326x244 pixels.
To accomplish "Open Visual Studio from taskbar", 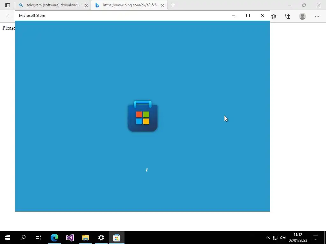I will coord(70,238).
